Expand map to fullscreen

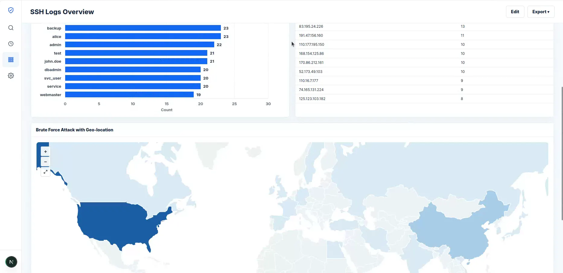(x=45, y=172)
